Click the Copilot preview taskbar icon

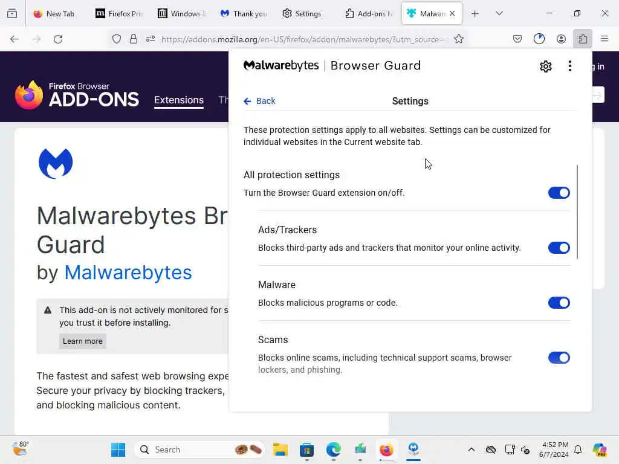tap(600, 449)
